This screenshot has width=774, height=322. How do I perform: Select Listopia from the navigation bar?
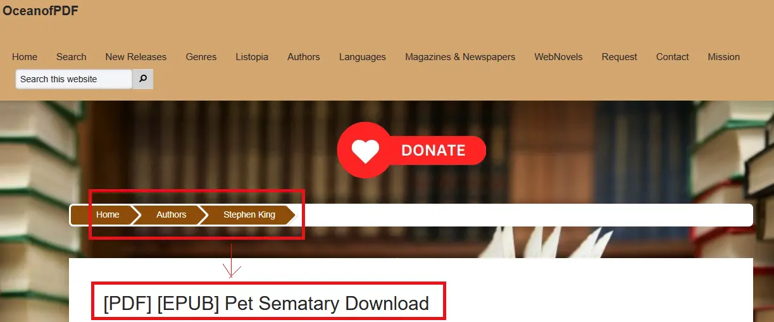tap(252, 57)
